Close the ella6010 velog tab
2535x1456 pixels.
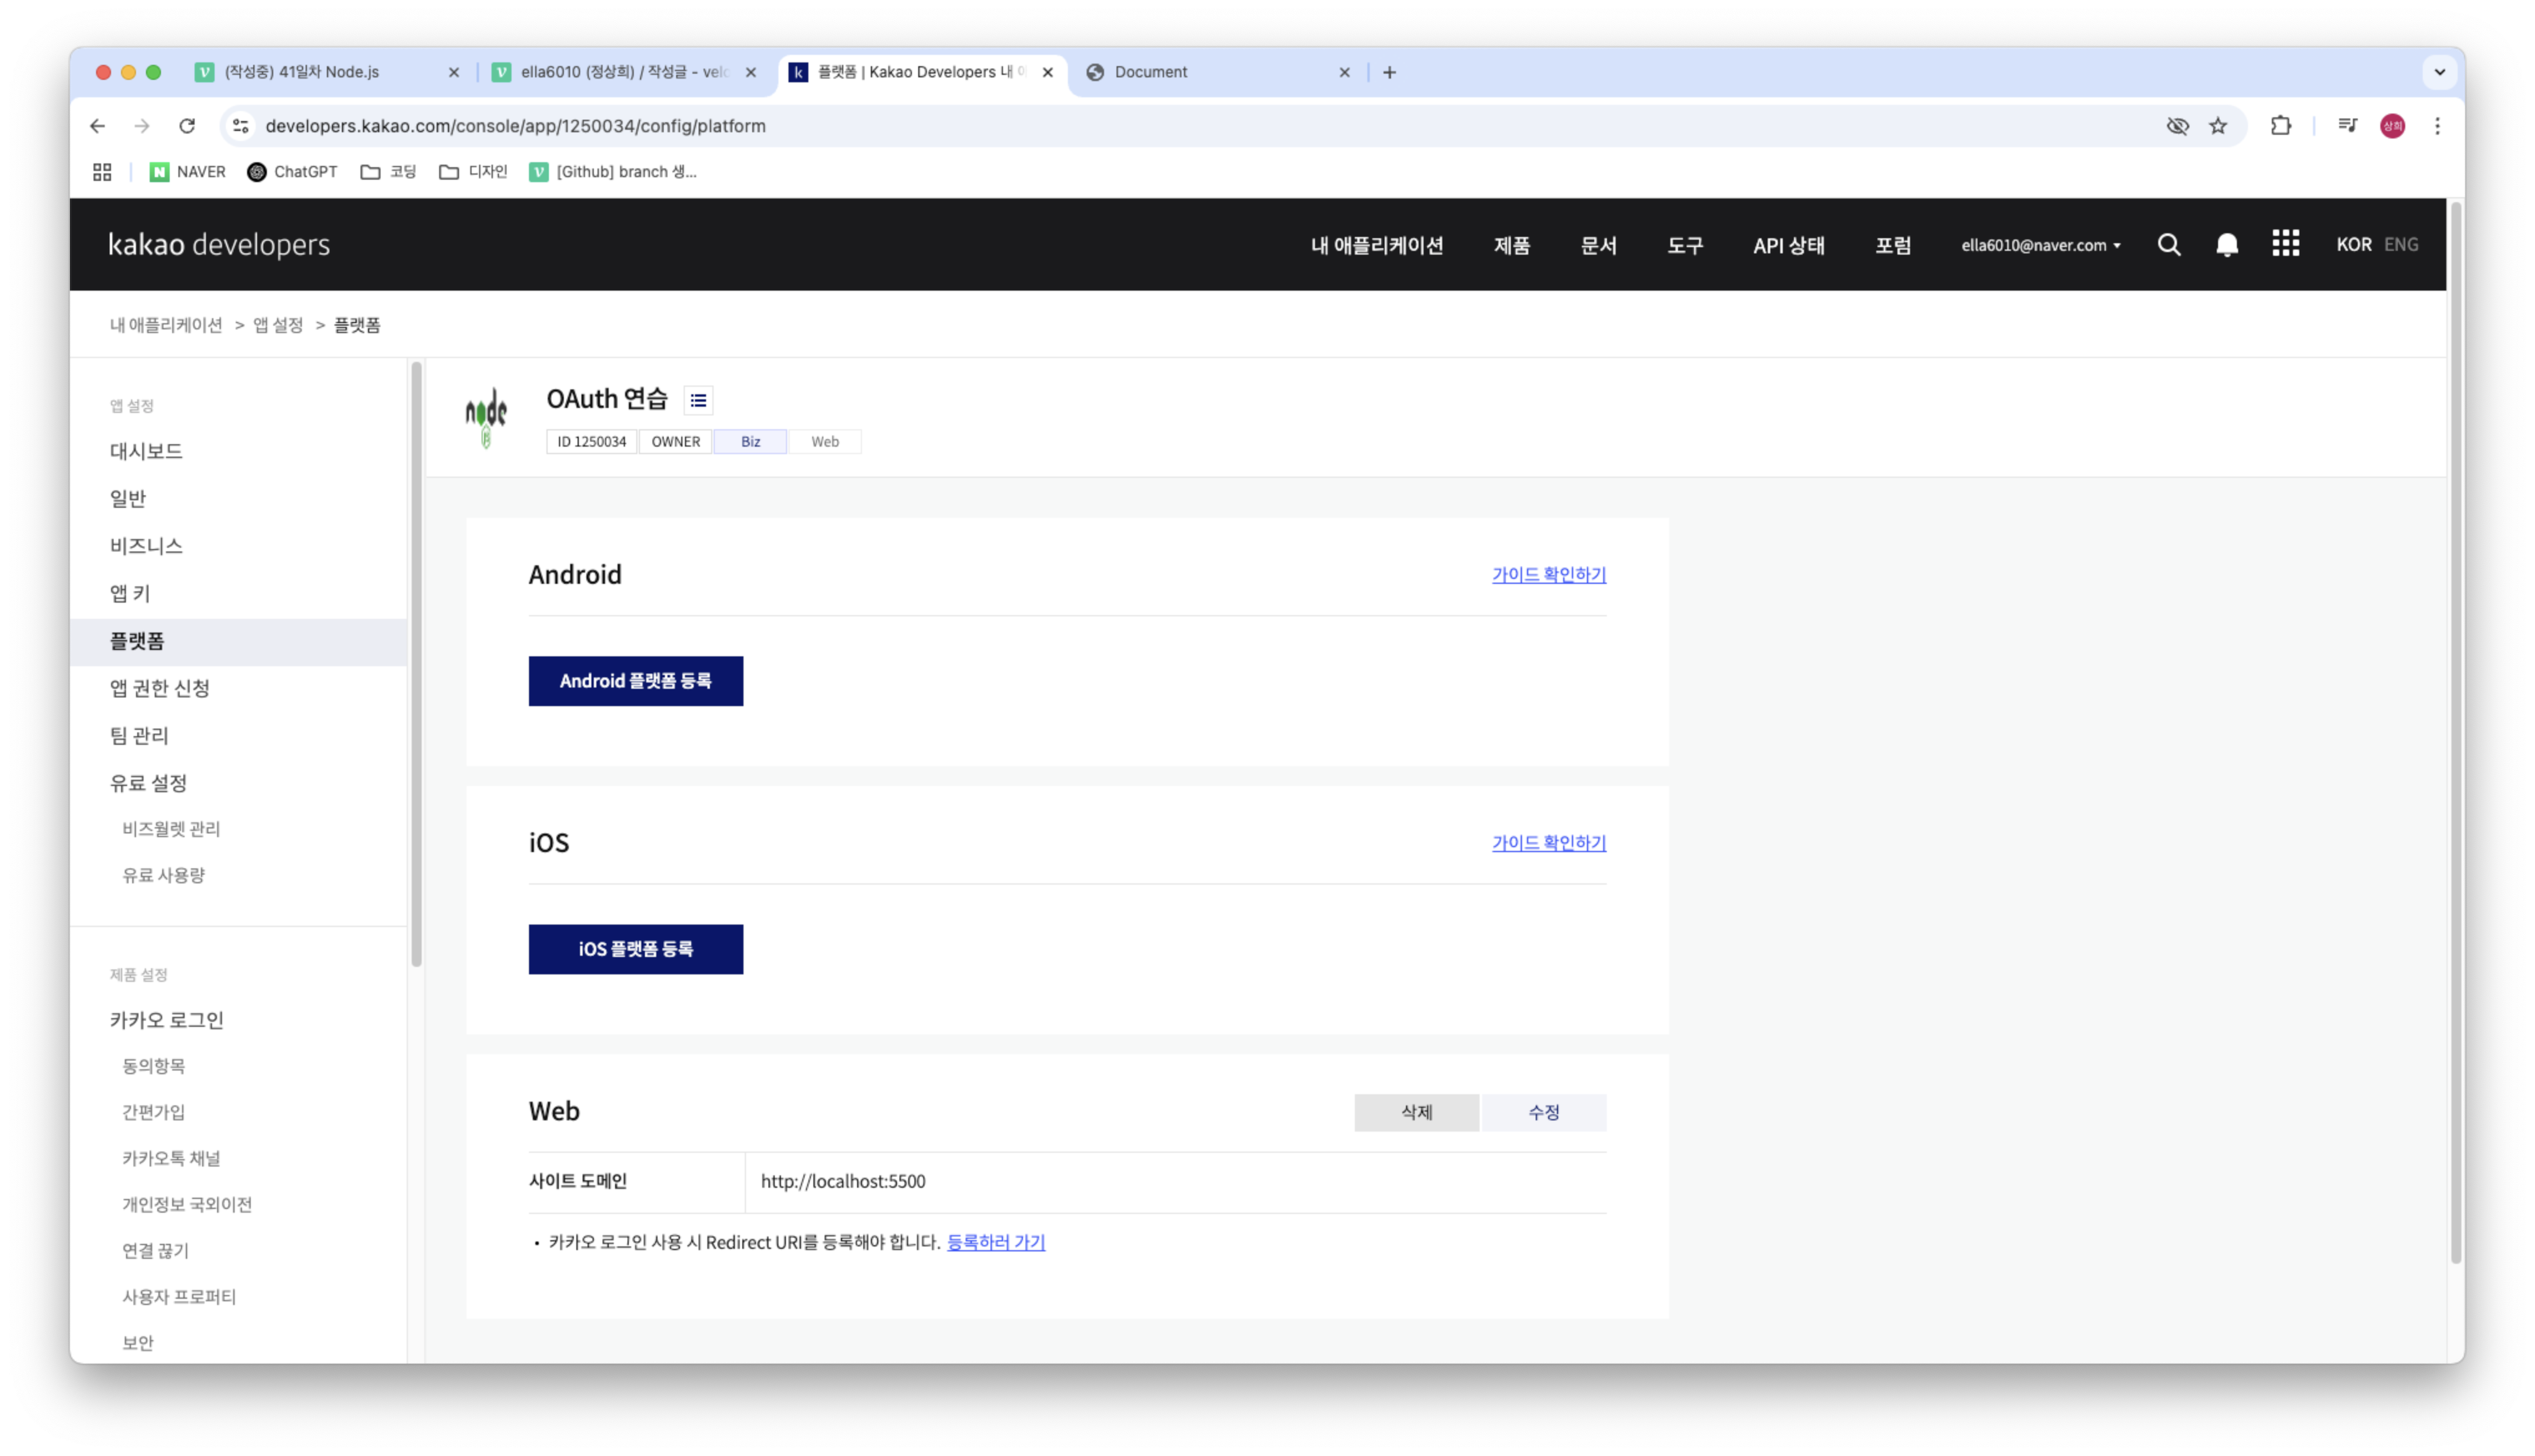tap(750, 72)
